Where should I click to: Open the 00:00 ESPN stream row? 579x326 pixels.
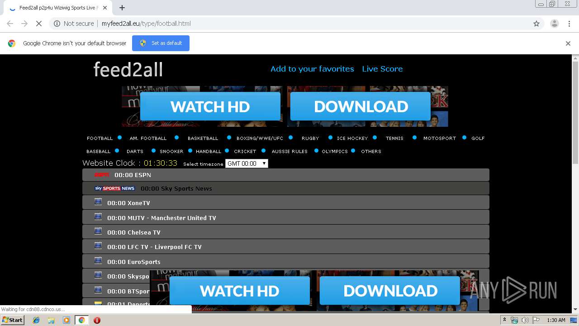click(x=286, y=175)
